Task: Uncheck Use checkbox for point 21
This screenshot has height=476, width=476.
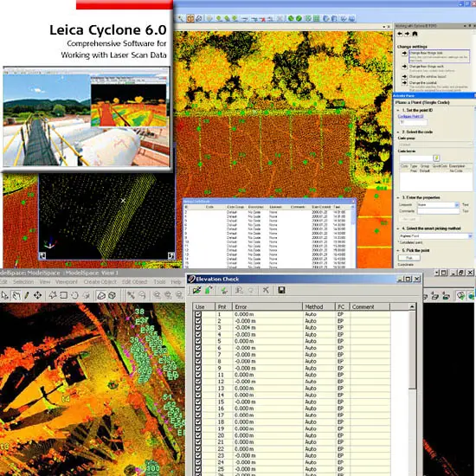Action: 198,442
